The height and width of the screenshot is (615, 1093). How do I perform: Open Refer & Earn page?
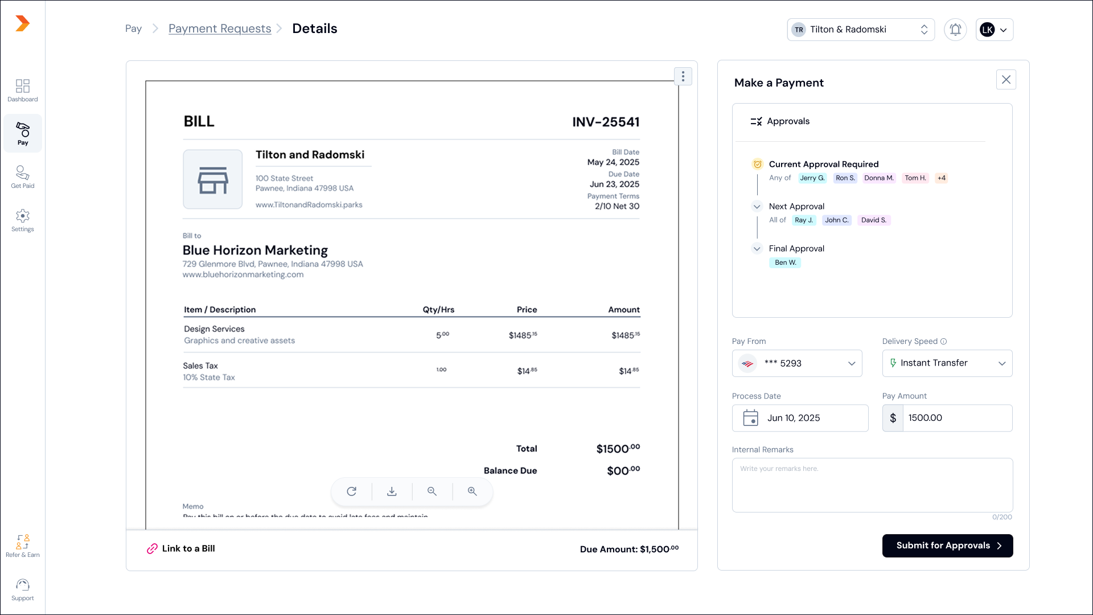[23, 546]
